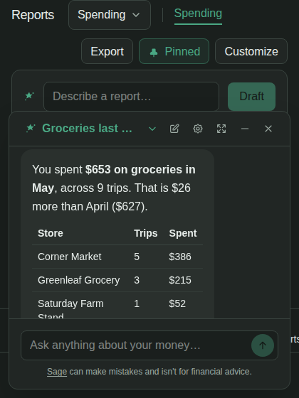Viewport: 299px width, 398px height.
Task: Click the Export button
Action: tap(107, 51)
